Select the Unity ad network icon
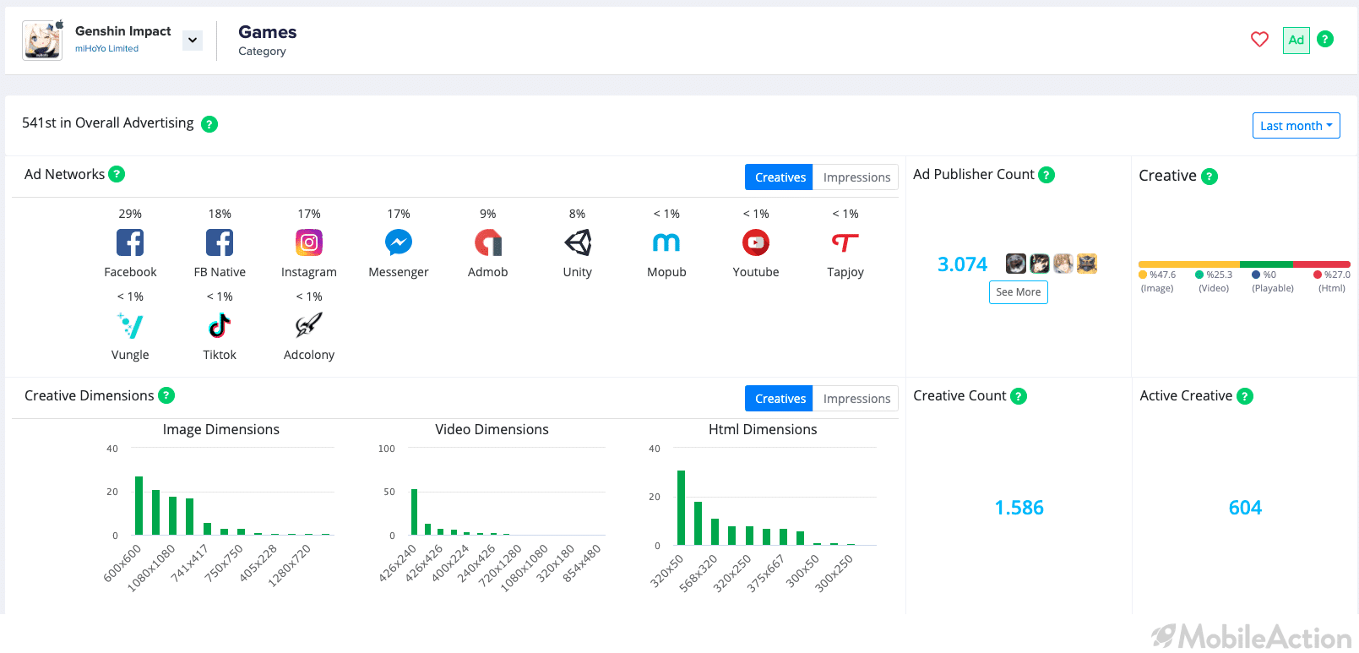The width and height of the screenshot is (1359, 653). [578, 242]
